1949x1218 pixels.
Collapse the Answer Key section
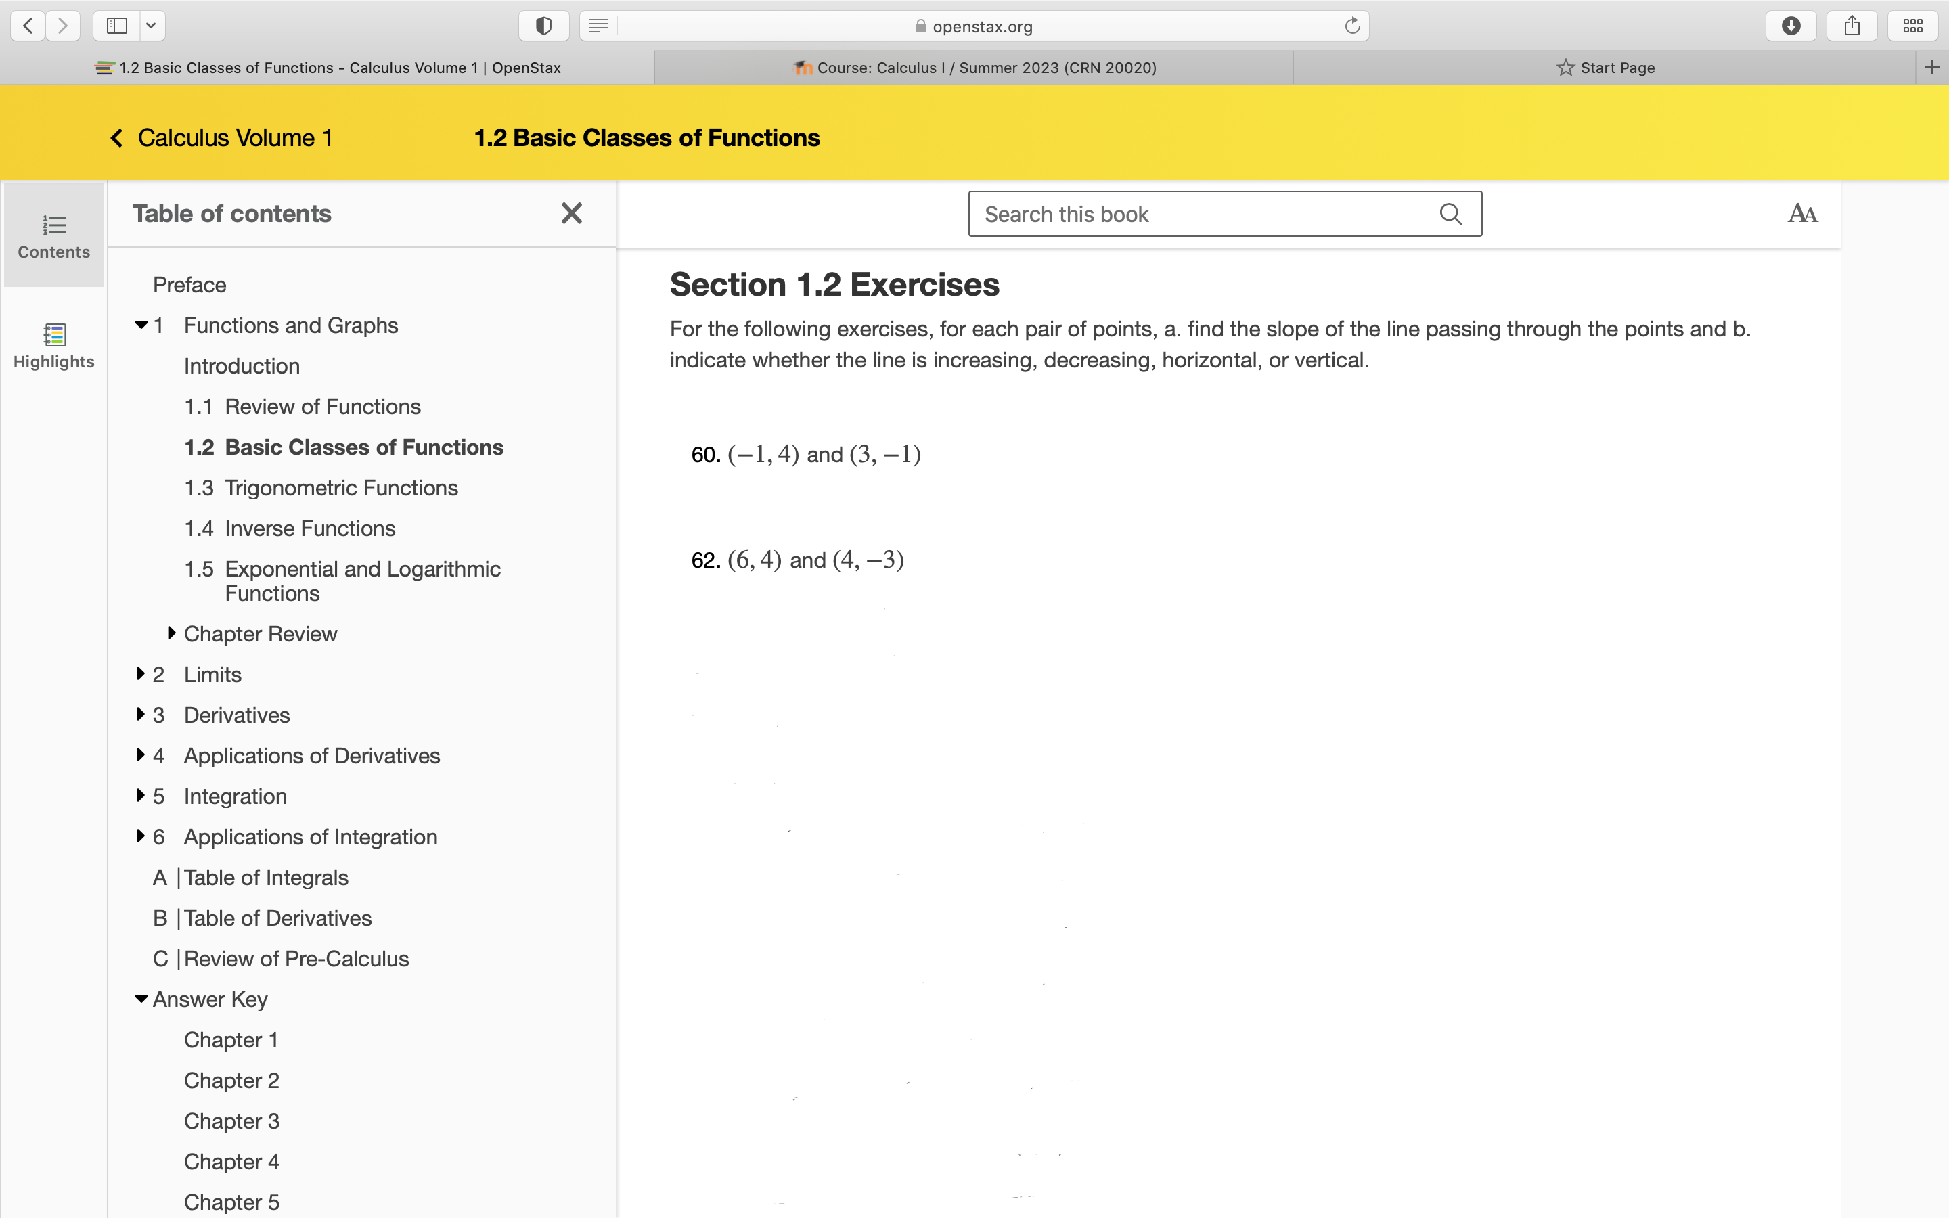point(140,999)
